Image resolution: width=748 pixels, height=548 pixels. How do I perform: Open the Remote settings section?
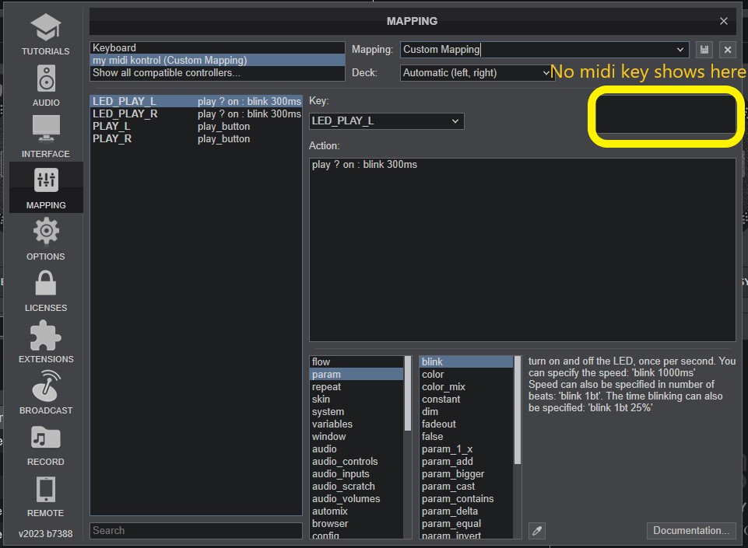(x=46, y=496)
